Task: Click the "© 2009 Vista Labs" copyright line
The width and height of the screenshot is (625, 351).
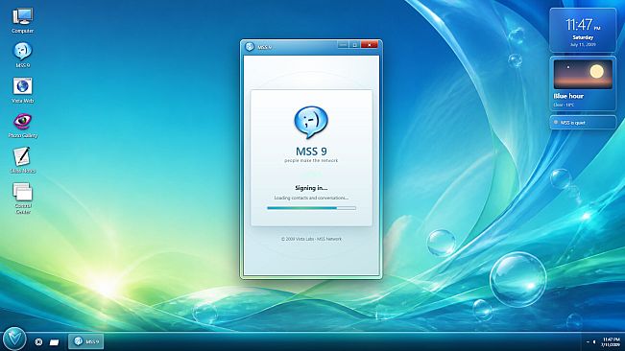Action: (311, 239)
